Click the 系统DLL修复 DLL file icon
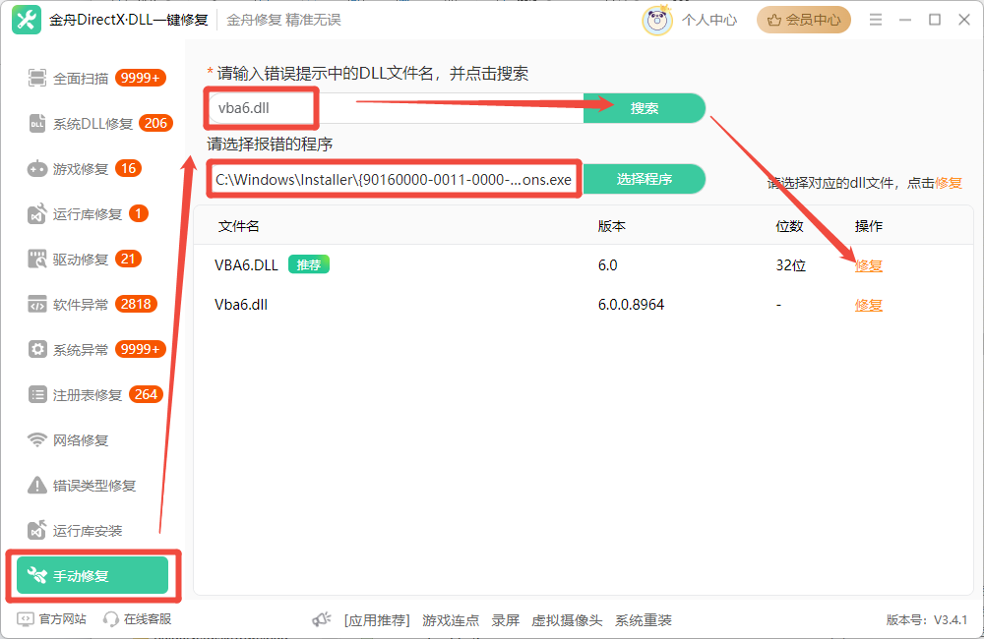Viewport: 984px width, 639px height. (x=37, y=124)
